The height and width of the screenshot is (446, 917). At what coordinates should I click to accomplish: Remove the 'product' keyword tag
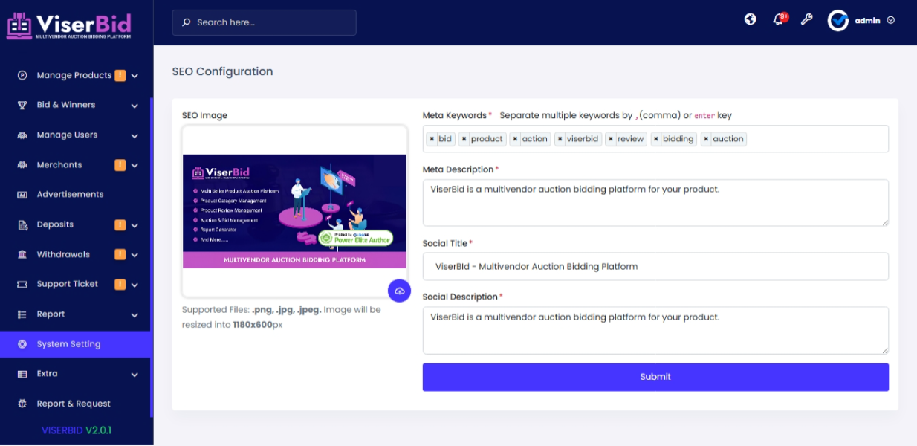pos(464,139)
